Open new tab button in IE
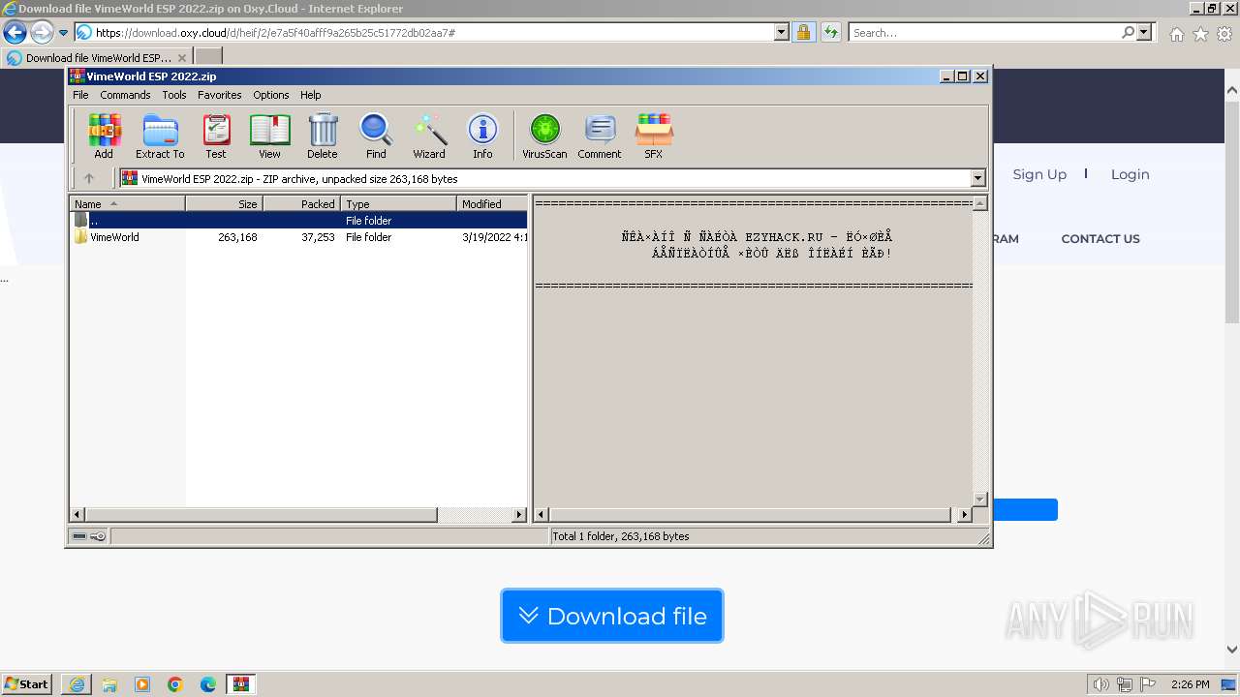 (x=208, y=57)
